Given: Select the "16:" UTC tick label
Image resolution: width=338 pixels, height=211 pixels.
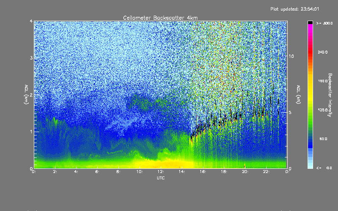Looking at the screenshot, I should (203, 172).
